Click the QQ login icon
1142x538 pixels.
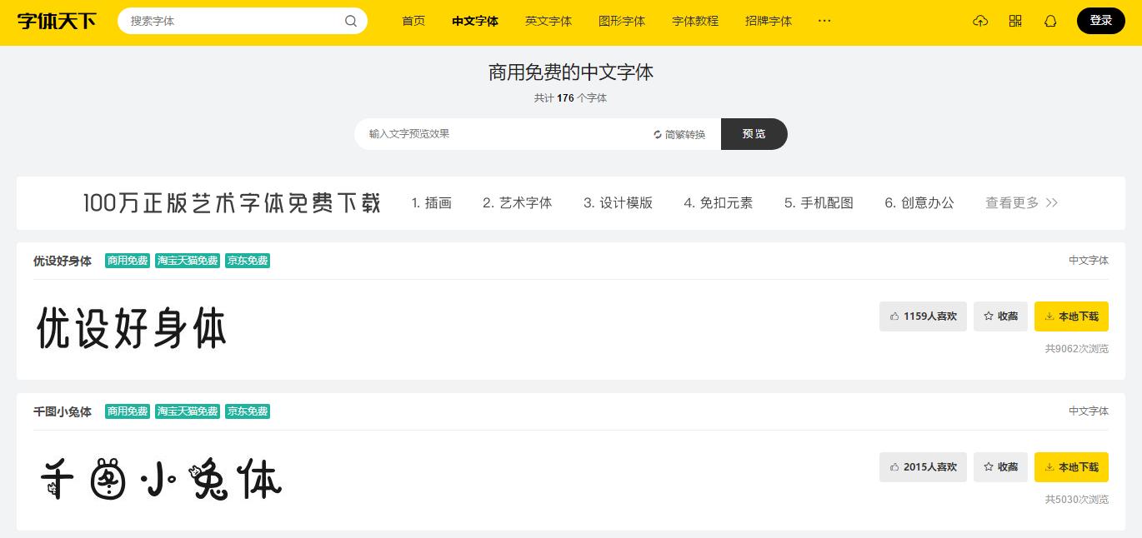pos(1049,21)
